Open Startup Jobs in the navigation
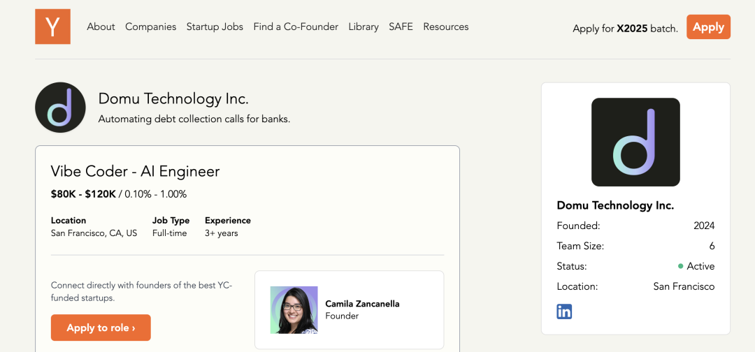This screenshot has width=755, height=352. [x=215, y=27]
